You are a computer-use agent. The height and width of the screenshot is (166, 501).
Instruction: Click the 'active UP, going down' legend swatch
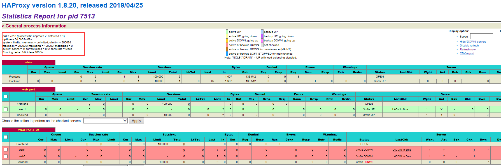[227, 36]
